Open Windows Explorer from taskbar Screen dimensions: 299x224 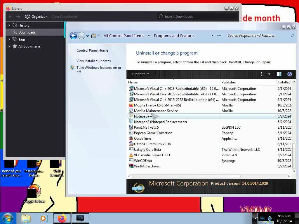pyautogui.click(x=26, y=218)
